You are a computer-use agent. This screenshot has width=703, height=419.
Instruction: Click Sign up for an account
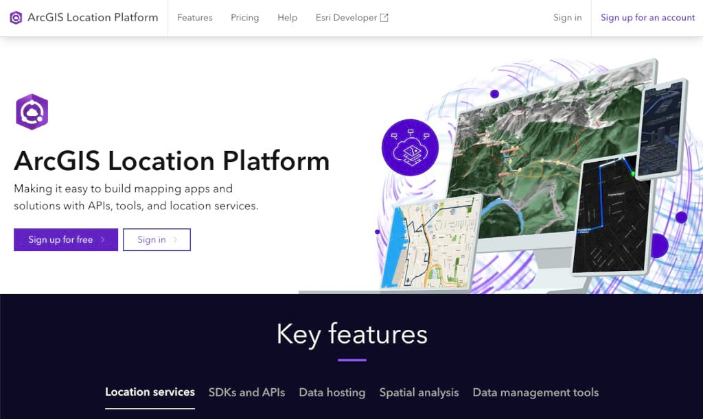click(x=647, y=17)
